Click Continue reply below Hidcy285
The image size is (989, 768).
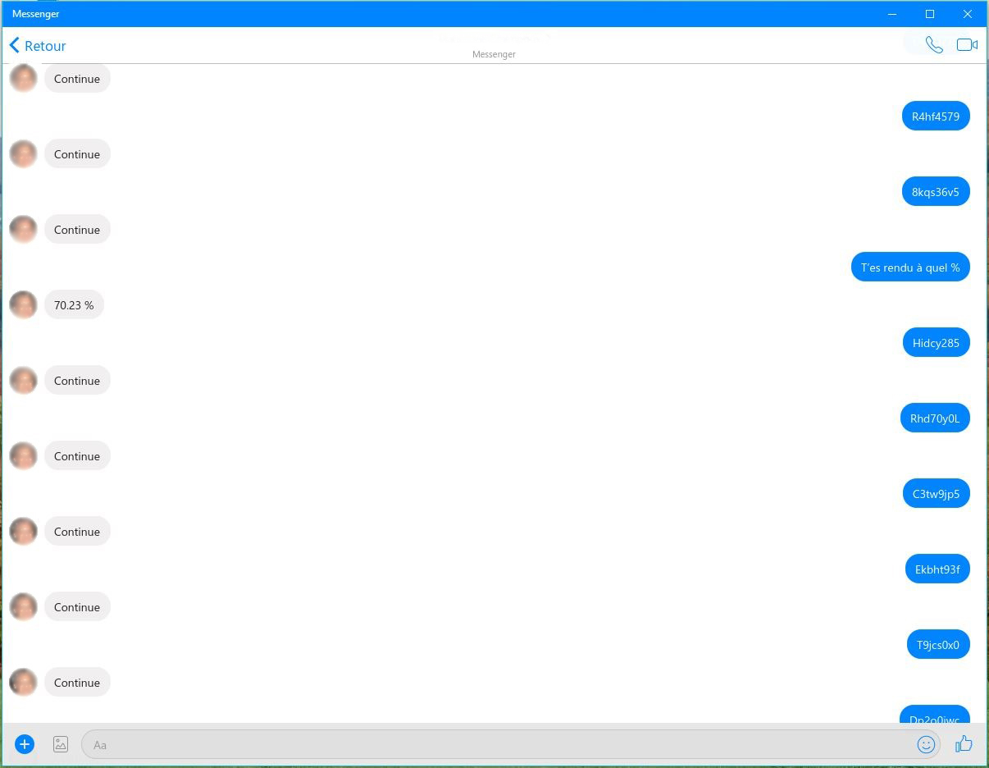pos(77,381)
